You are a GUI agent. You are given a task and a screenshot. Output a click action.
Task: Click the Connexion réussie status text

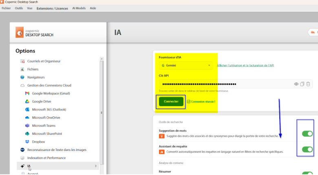[x=203, y=102]
